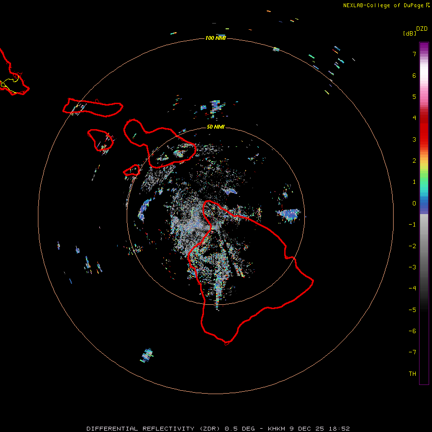Click the -5 value on color scale
This screenshot has width=432, height=432.
tap(412, 310)
